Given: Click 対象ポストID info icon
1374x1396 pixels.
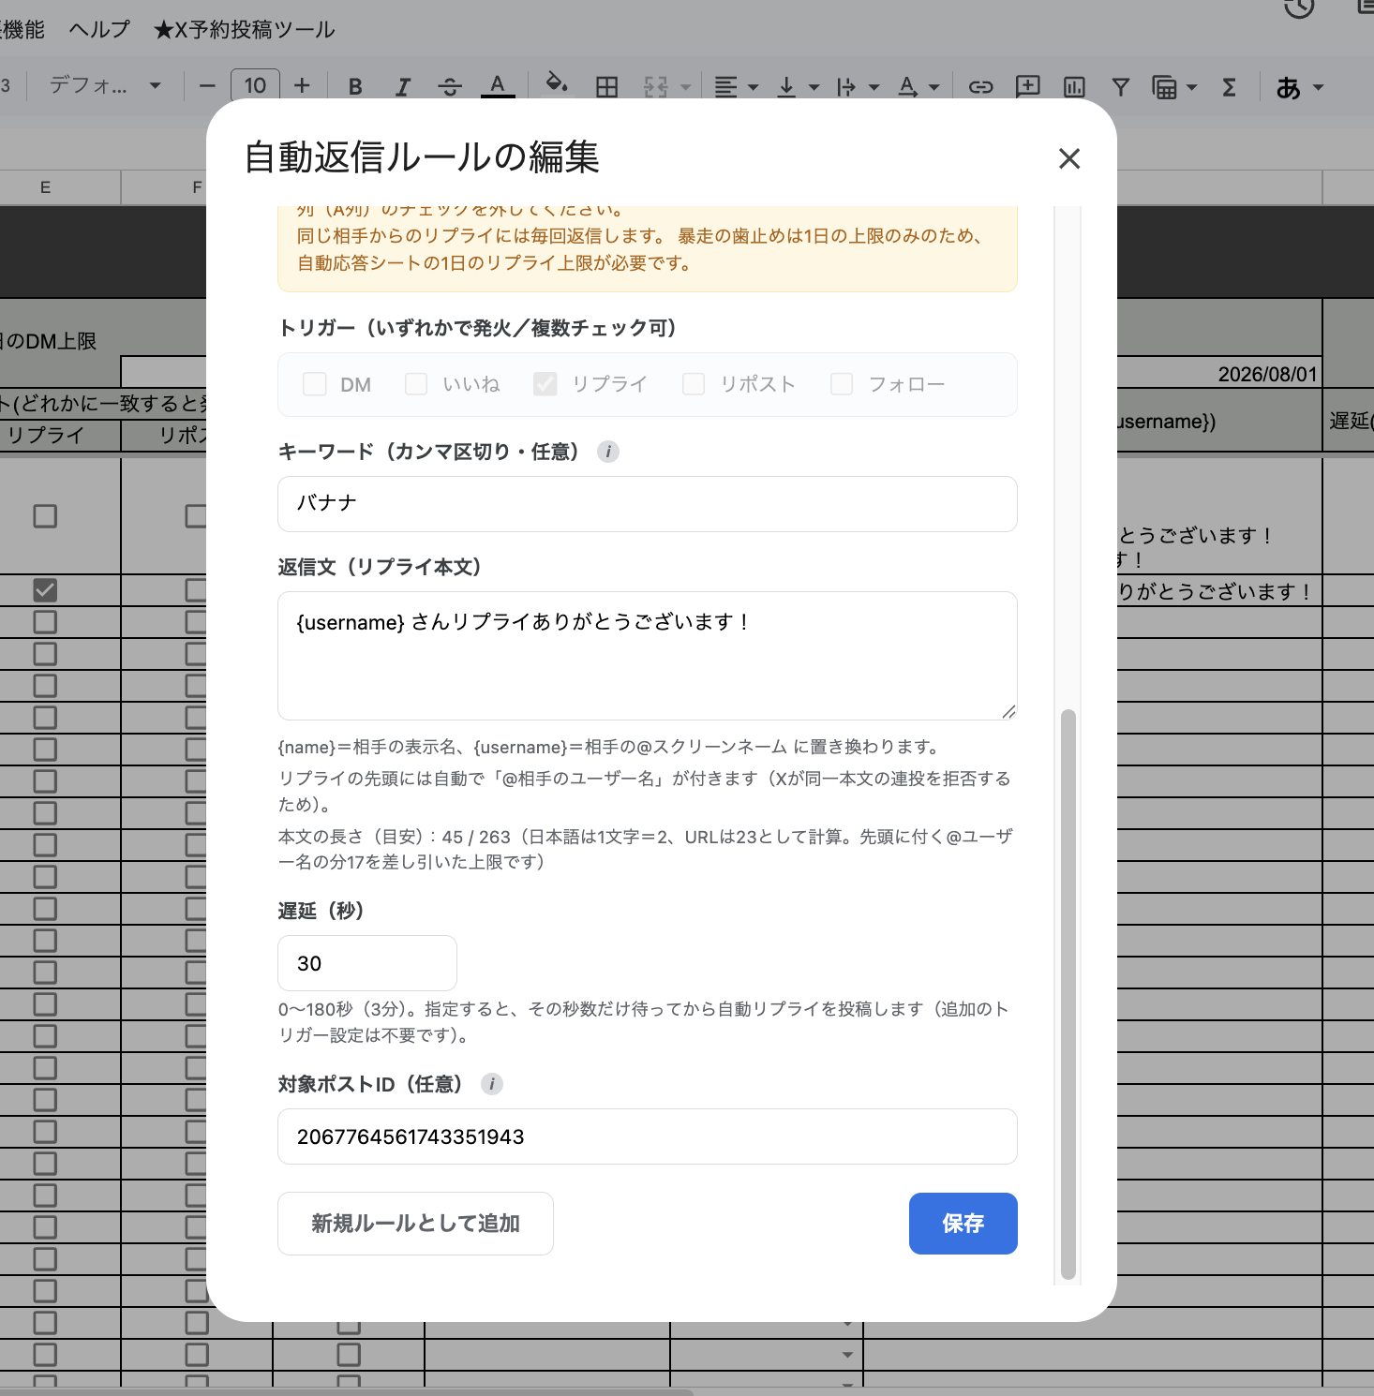Looking at the screenshot, I should [x=492, y=1084].
